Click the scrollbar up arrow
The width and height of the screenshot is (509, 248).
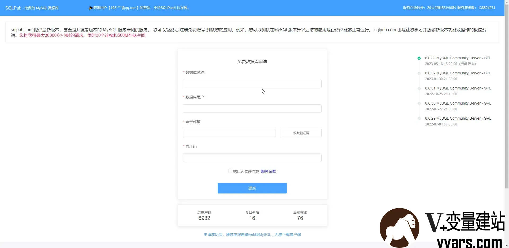[507, 2]
